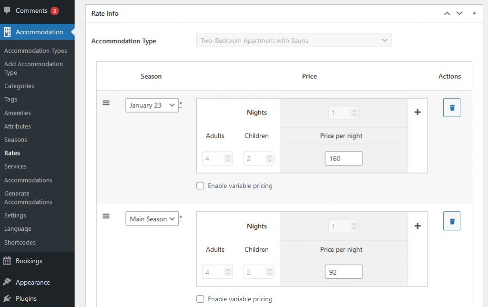Click the 92 price per night field

click(x=344, y=272)
